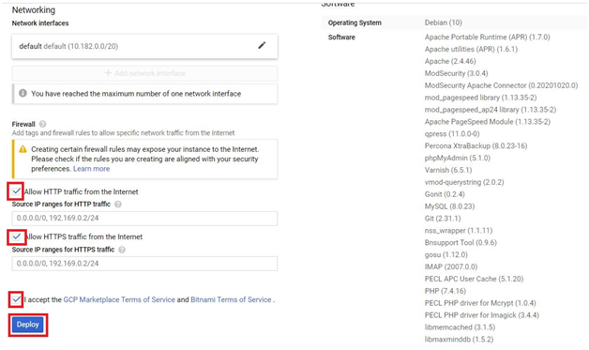Open GCP Marketplace Terms of Service link
The height and width of the screenshot is (350, 589).
tap(119, 299)
